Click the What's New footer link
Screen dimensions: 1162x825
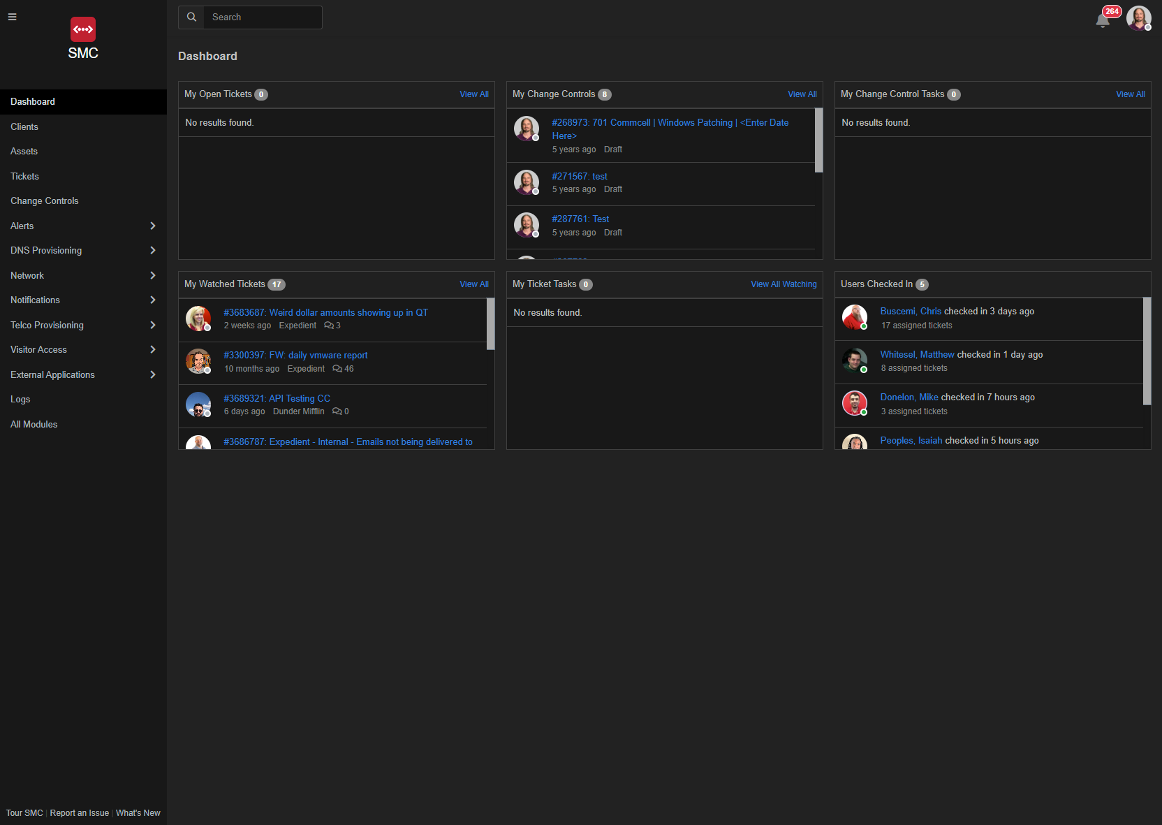[138, 813]
